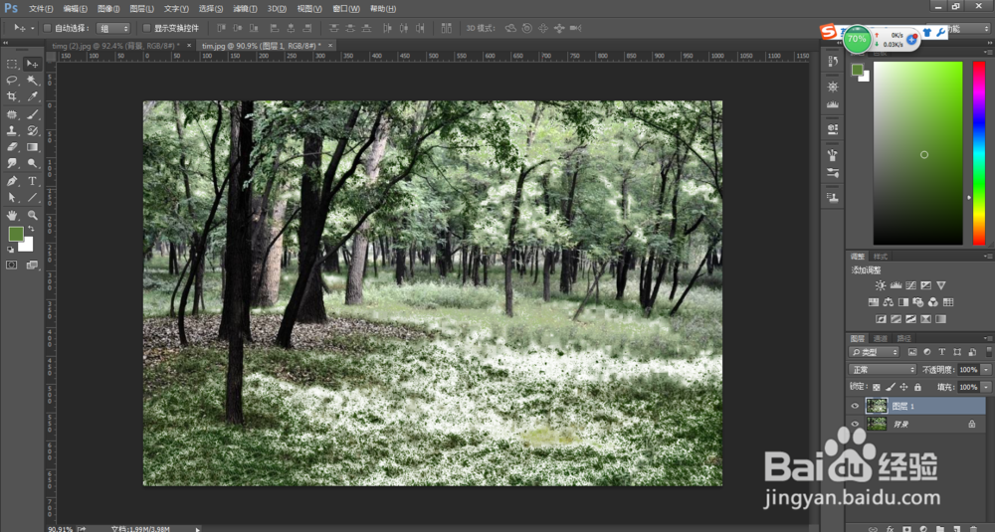995x532 pixels.
Task: Click the vertical hue slider bar
Action: pyautogui.click(x=978, y=153)
